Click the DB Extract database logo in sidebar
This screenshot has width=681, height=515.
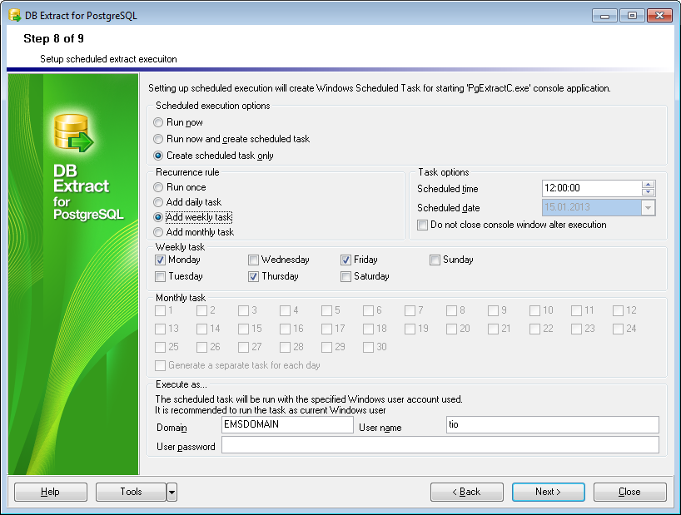[73, 133]
